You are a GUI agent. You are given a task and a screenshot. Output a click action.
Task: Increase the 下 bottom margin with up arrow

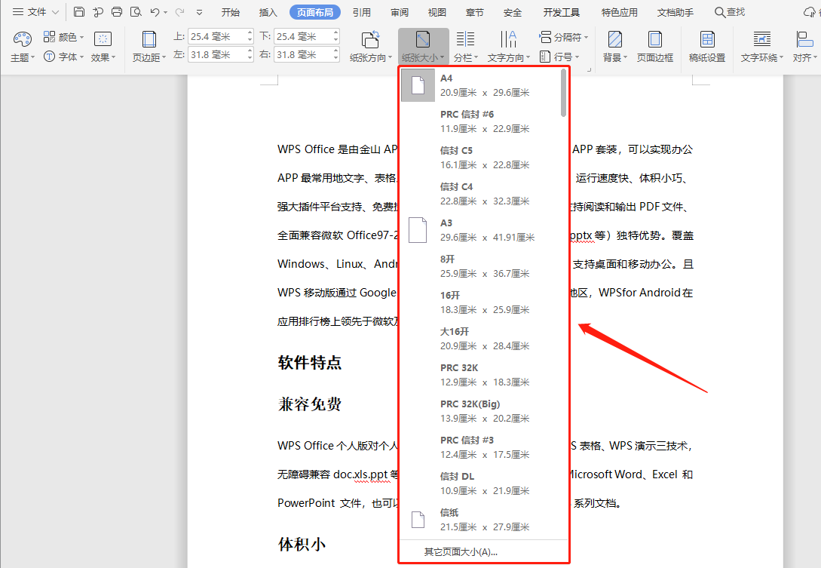335,32
